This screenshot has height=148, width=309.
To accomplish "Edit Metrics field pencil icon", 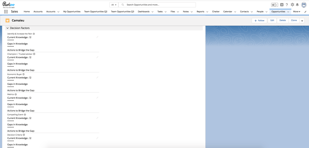I will [x=97, y=97].
